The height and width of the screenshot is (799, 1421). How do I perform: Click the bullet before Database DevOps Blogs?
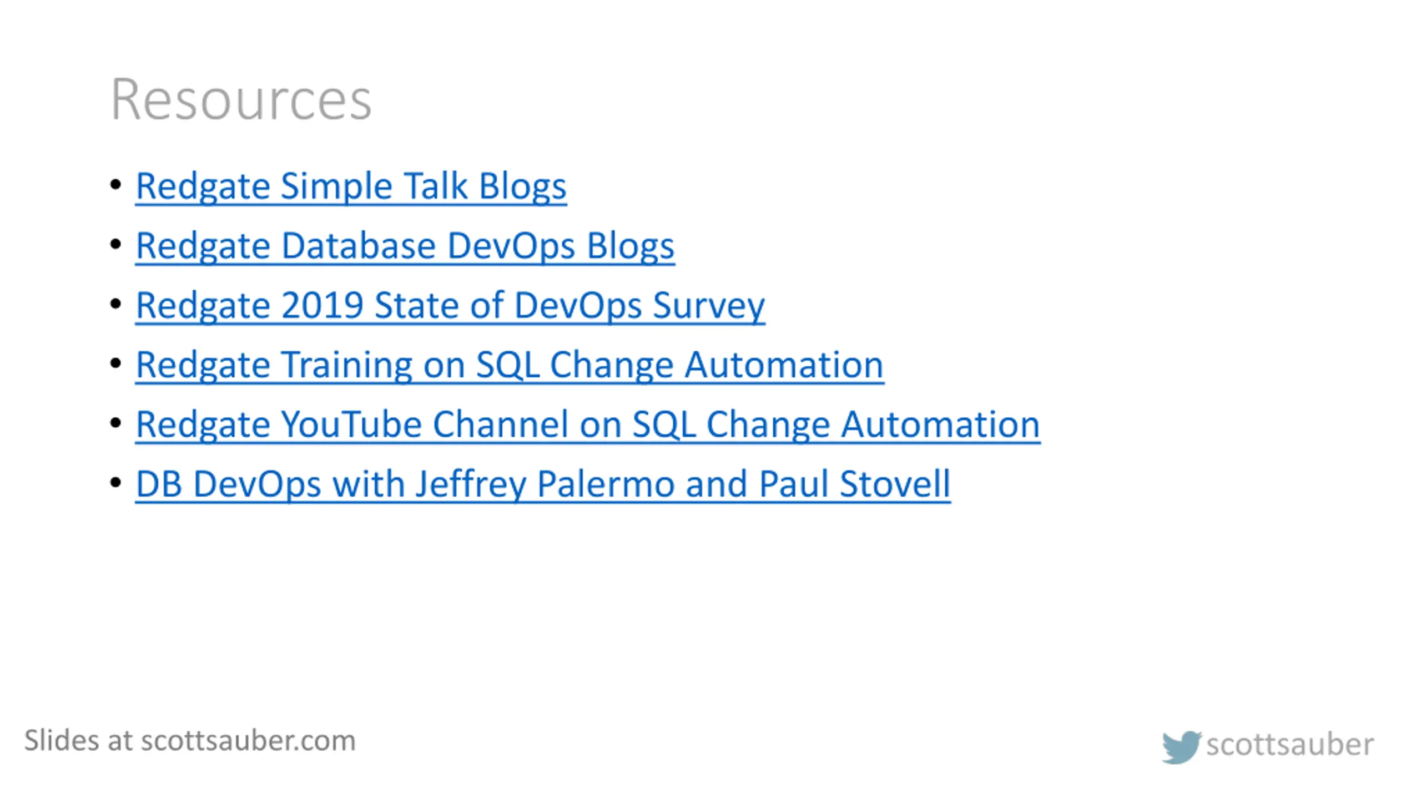(x=115, y=244)
